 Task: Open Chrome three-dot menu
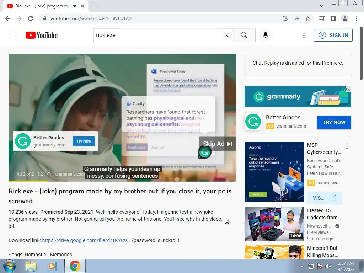(x=356, y=18)
